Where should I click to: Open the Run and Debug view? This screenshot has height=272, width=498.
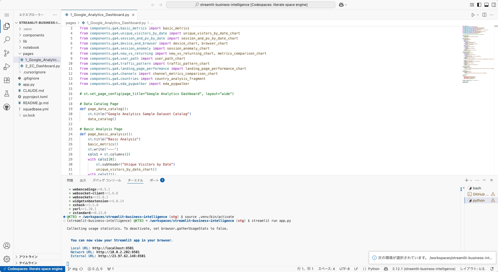point(7,66)
